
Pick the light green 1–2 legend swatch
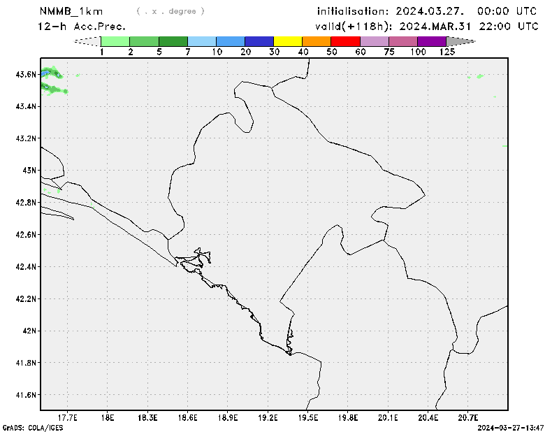coord(116,41)
